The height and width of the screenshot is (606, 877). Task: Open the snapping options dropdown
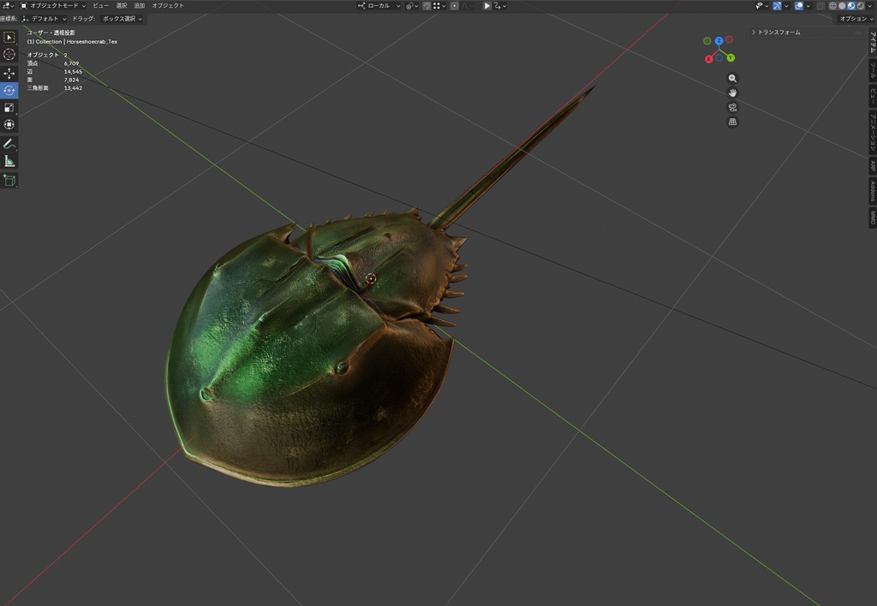(439, 6)
